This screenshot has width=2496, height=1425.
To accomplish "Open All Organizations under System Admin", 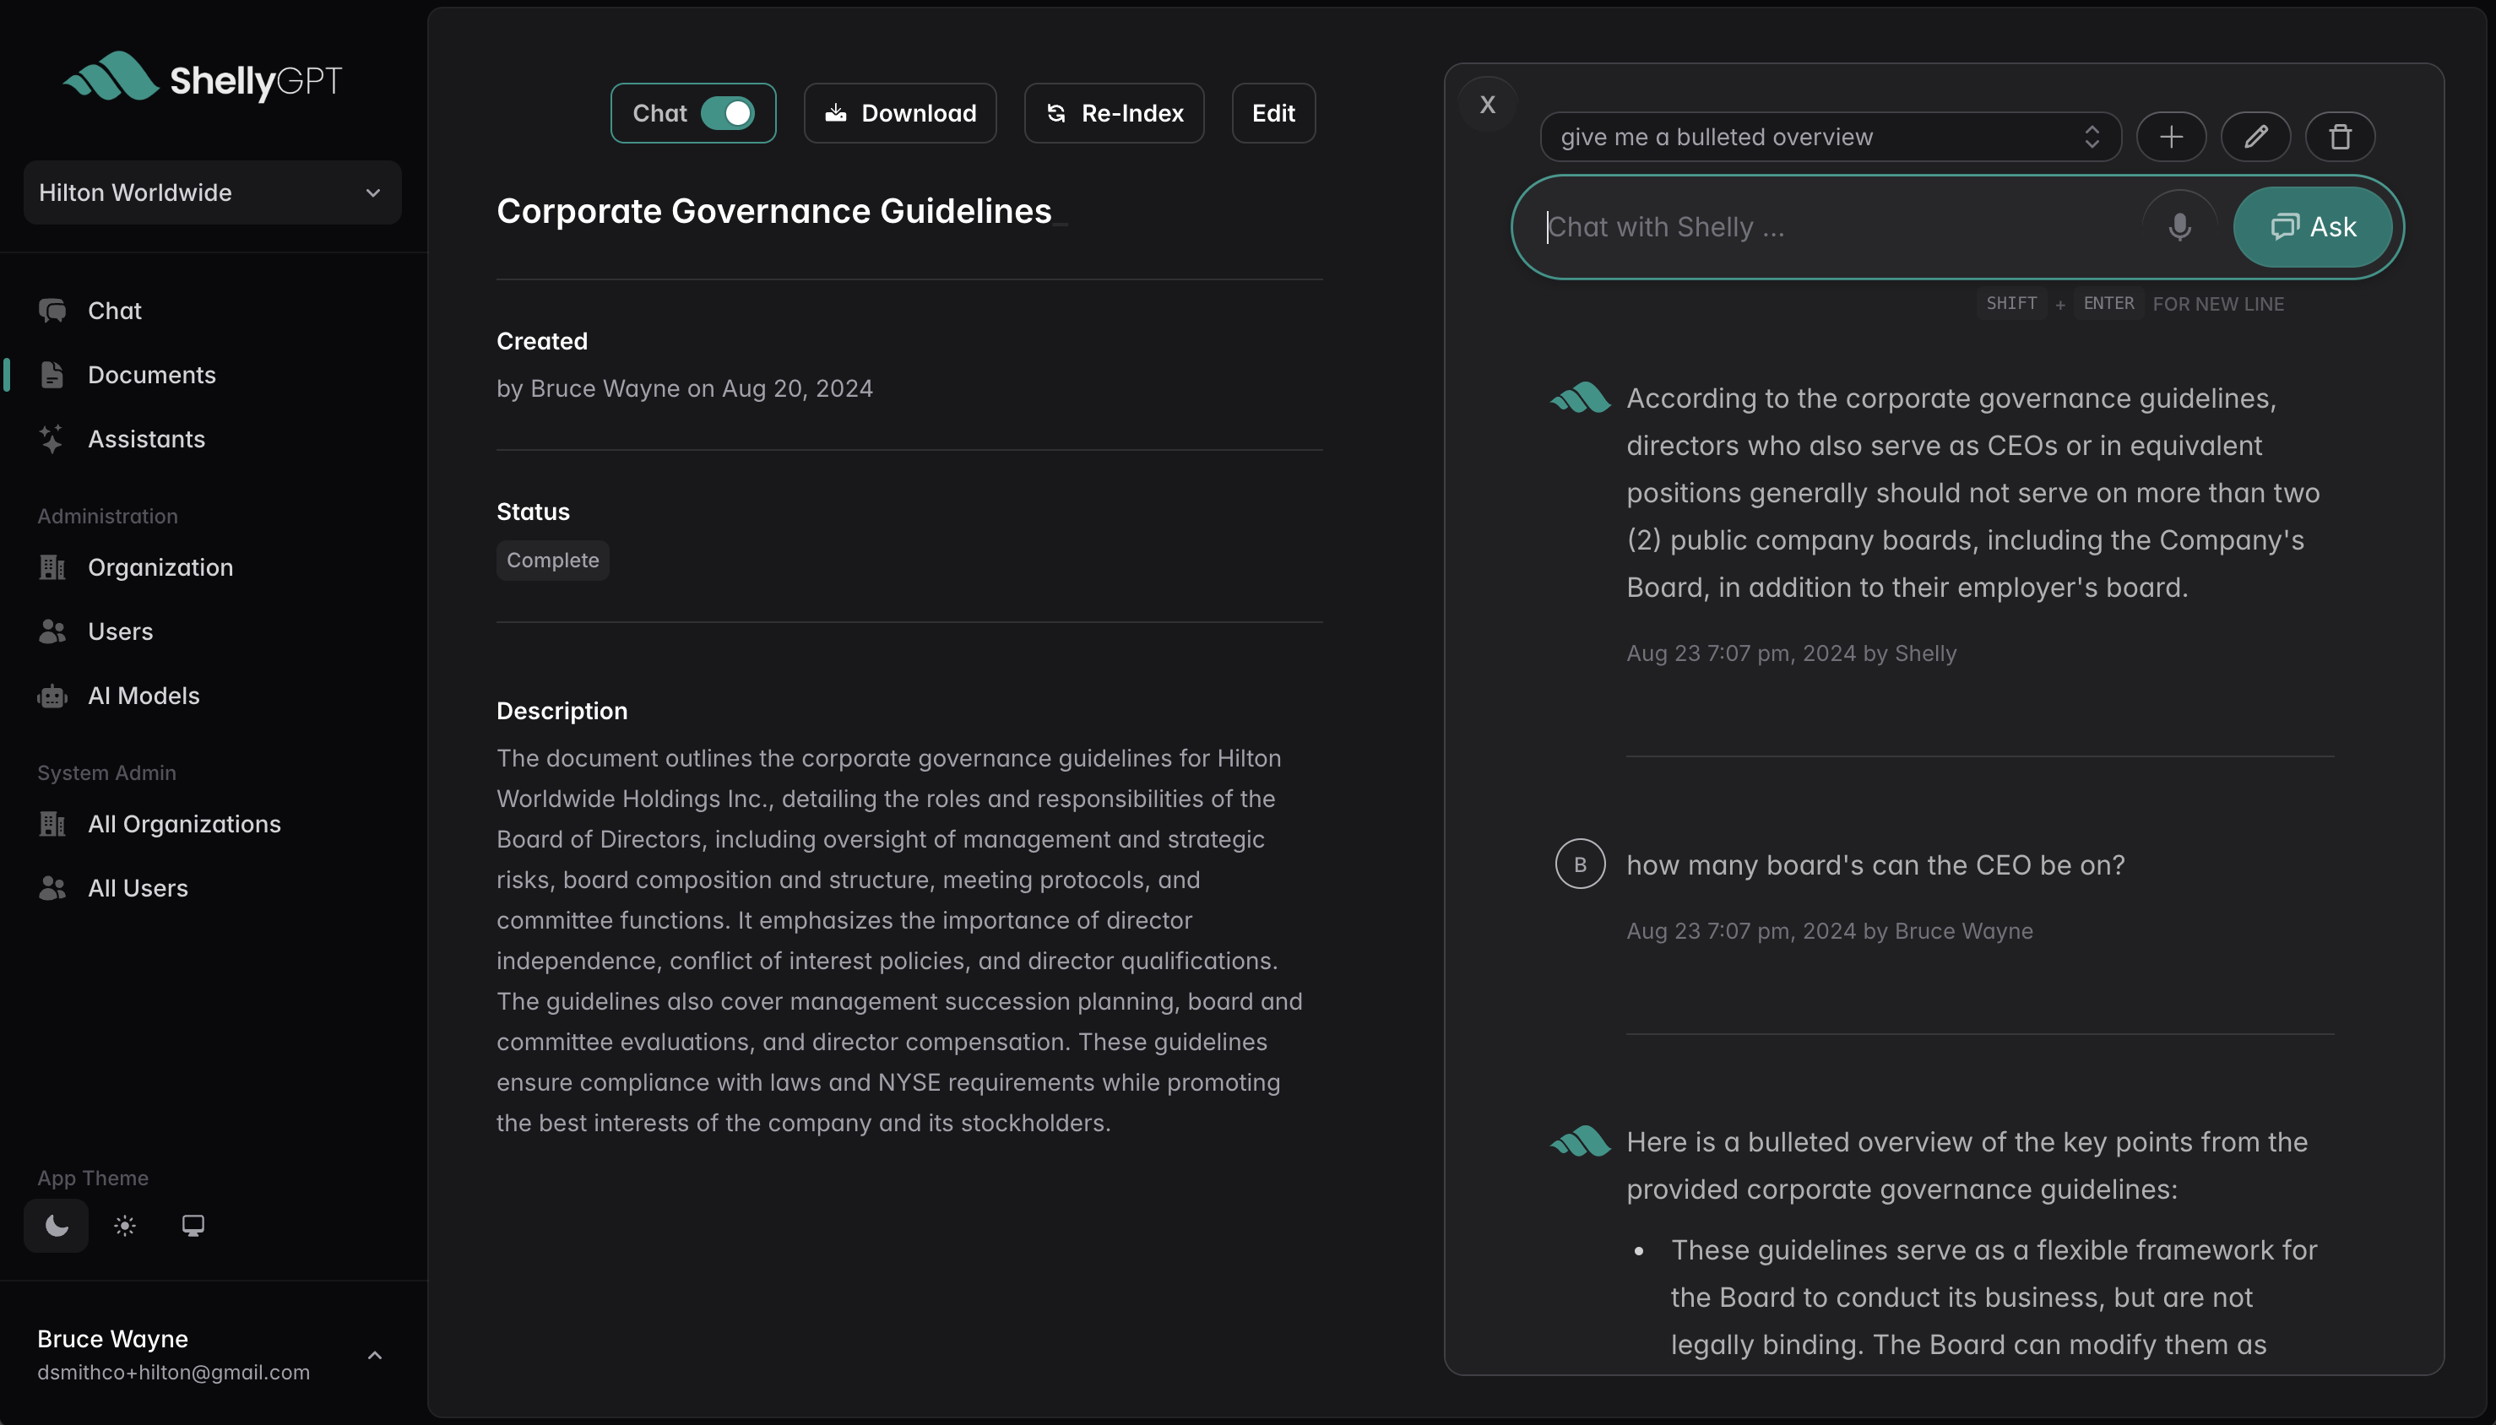I will click(183, 823).
